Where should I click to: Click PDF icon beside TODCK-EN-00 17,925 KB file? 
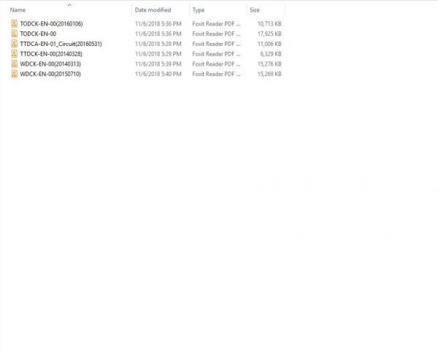[x=15, y=34]
